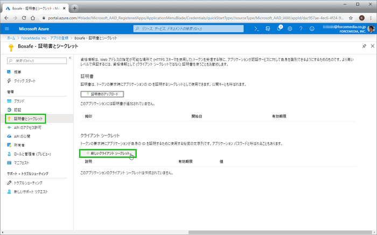
Task: Go to ホーム breadcrumb link
Action: 11,38
